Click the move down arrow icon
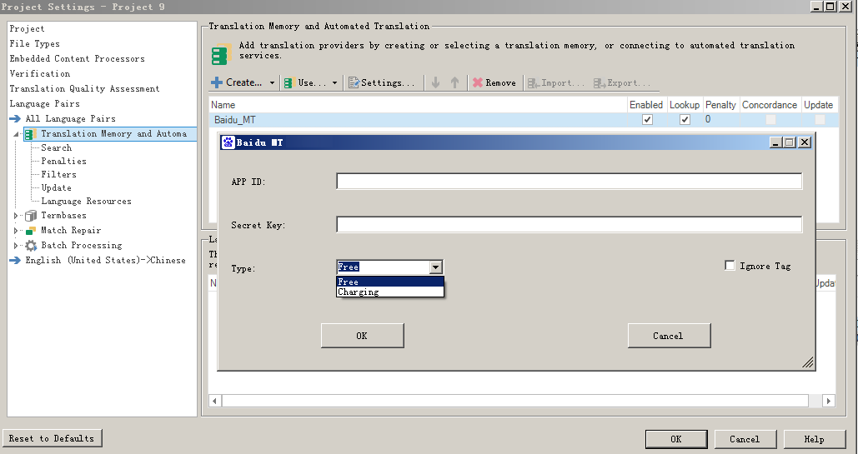 pos(435,82)
